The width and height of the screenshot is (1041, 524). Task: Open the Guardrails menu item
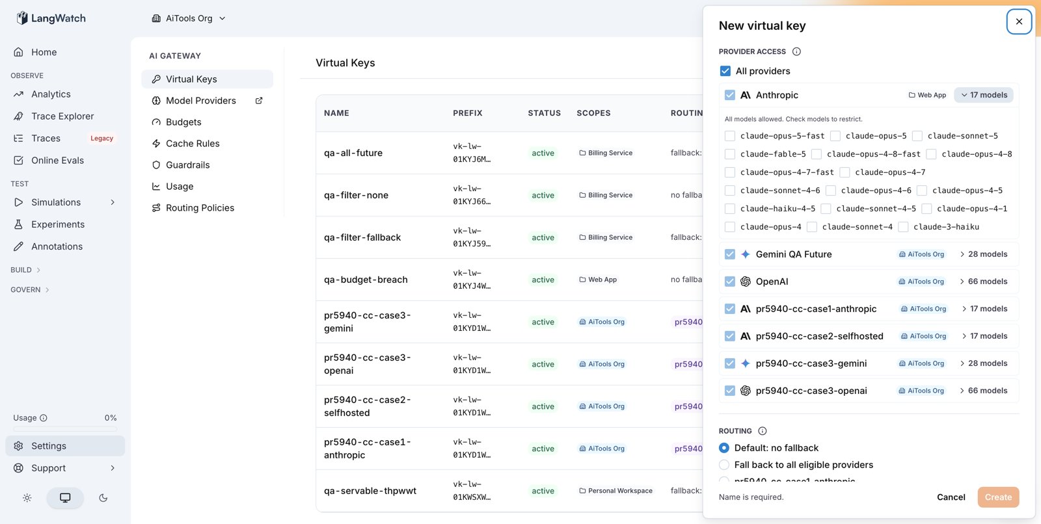(x=207, y=165)
